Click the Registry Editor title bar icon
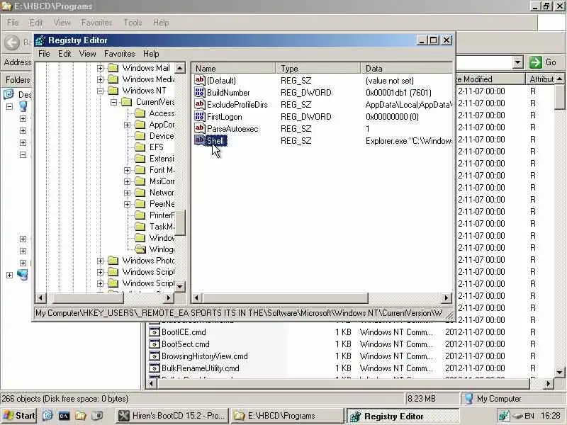 40,40
